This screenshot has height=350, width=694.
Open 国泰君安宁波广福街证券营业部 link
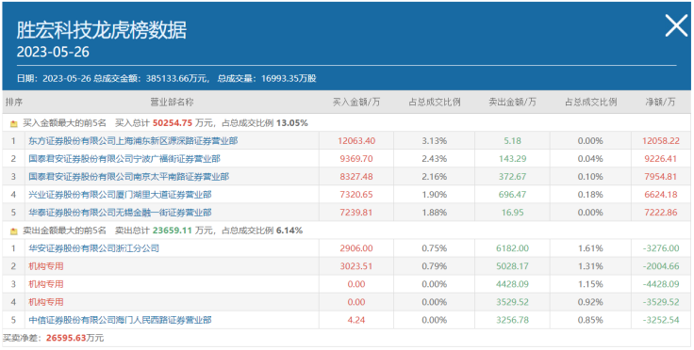point(124,159)
